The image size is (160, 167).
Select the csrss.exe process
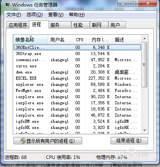tap(77, 66)
